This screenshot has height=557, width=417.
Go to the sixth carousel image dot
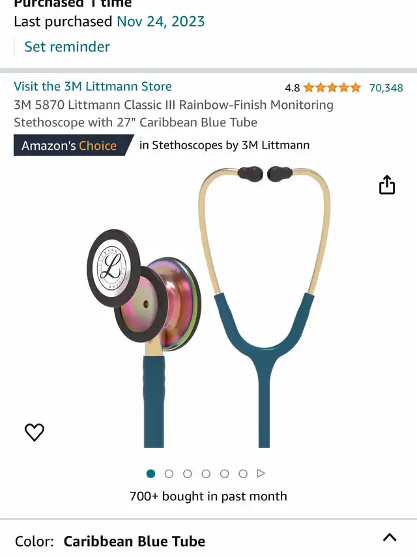243,474
